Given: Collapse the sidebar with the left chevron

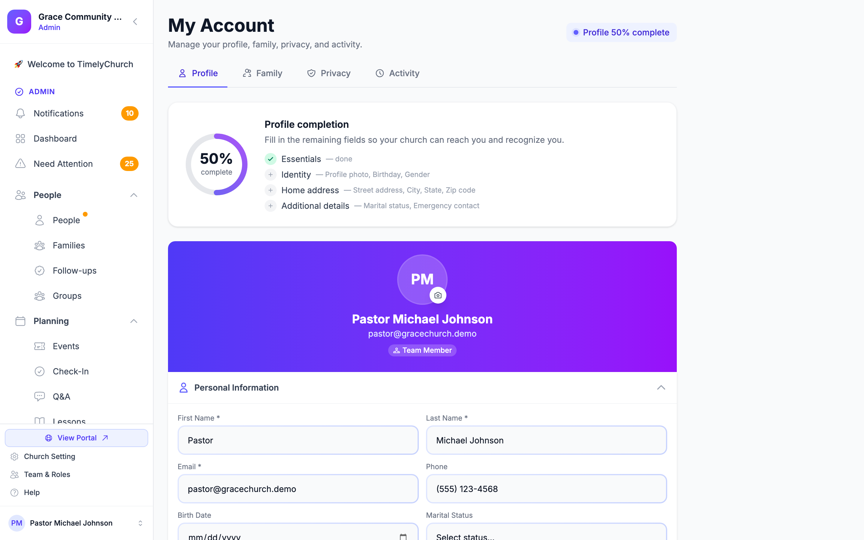Looking at the screenshot, I should click(135, 22).
